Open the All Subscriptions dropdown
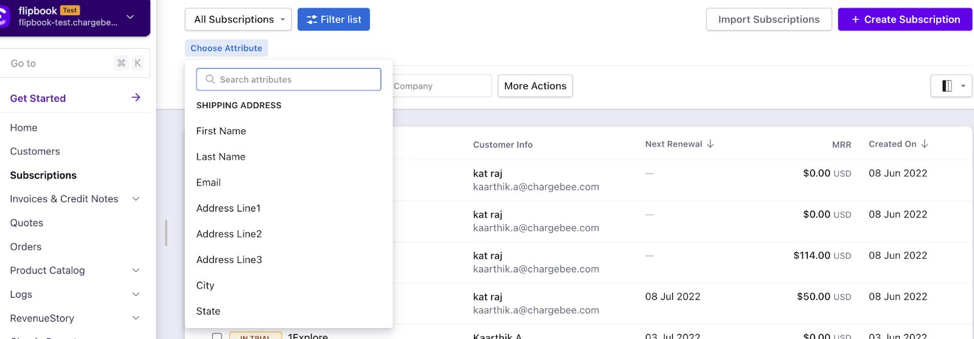Viewport: 974px width, 339px height. [238, 19]
